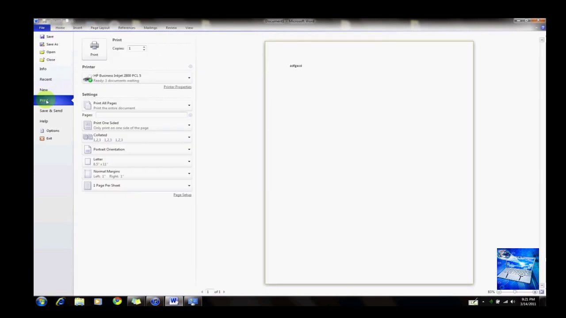Image resolution: width=566 pixels, height=318 pixels.
Task: Click the print preview page thumbnail
Action: 369,163
